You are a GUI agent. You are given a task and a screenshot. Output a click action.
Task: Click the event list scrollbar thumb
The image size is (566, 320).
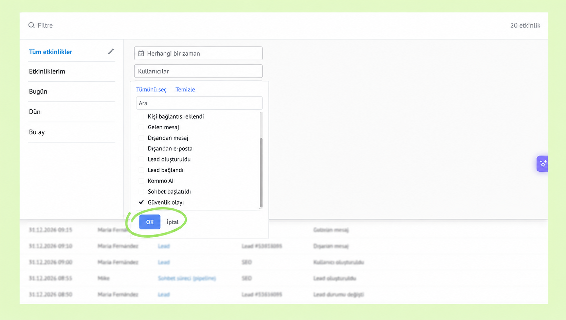tap(261, 172)
